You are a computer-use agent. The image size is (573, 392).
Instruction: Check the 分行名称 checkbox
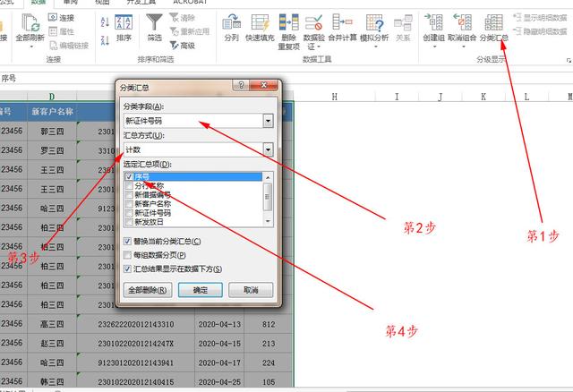pos(129,185)
